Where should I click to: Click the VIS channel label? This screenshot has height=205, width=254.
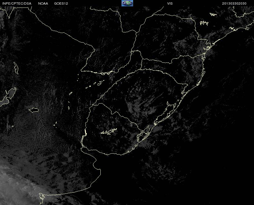pyautogui.click(x=170, y=3)
